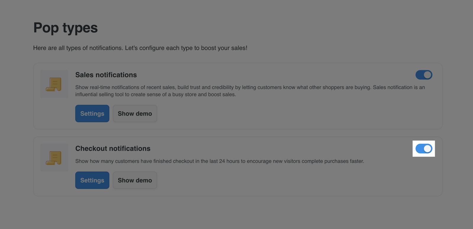Click the Pop types page heading
Image resolution: width=473 pixels, height=229 pixels.
(66, 28)
